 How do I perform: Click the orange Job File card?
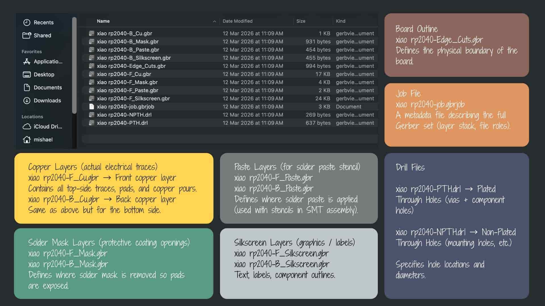point(456,115)
